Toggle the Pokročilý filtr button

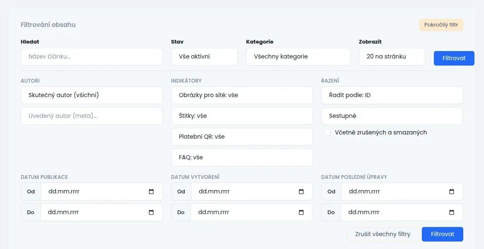[441, 25]
